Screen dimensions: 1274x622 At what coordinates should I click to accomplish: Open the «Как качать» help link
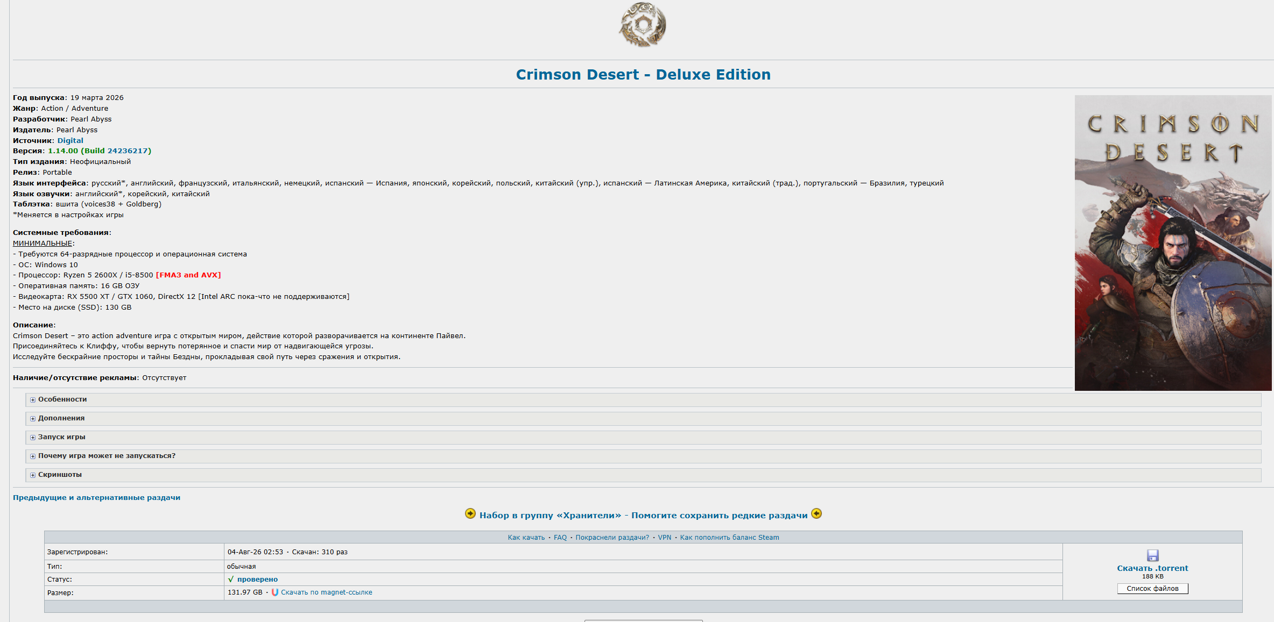(x=526, y=538)
